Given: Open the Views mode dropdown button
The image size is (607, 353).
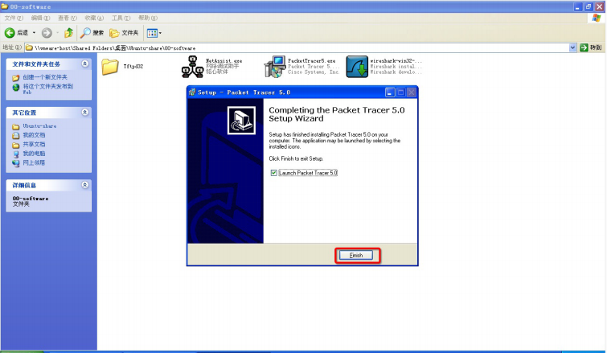Looking at the screenshot, I should pos(154,33).
